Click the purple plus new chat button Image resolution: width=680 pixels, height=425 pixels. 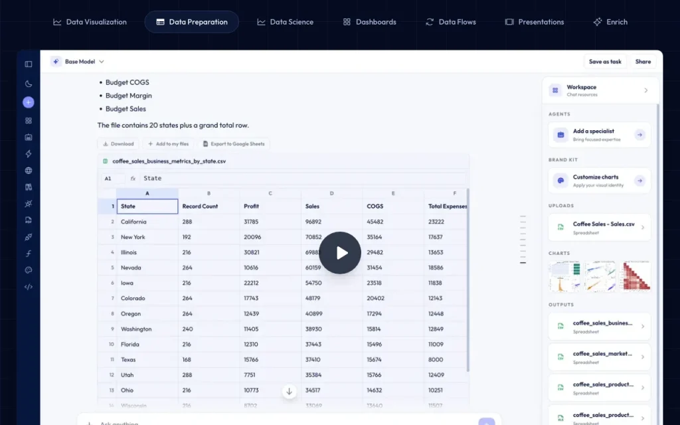pos(29,102)
